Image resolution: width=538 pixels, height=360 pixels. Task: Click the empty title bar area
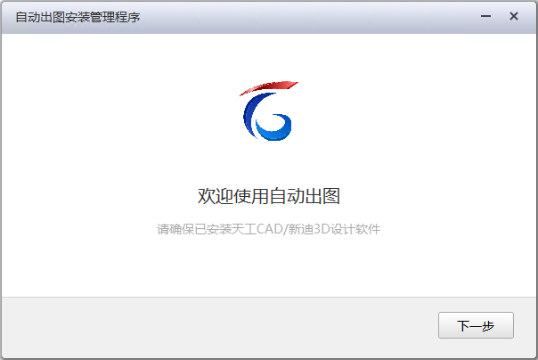pyautogui.click(x=309, y=17)
